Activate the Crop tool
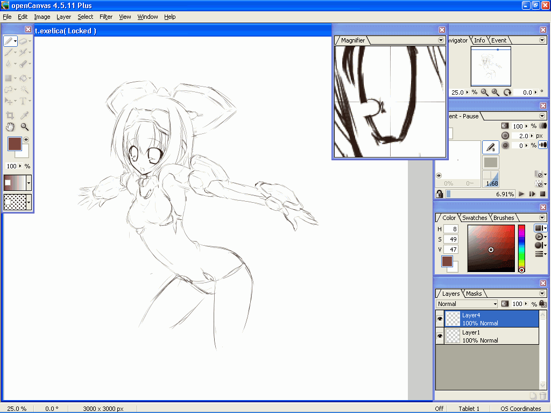The height and width of the screenshot is (413, 551). [10, 115]
